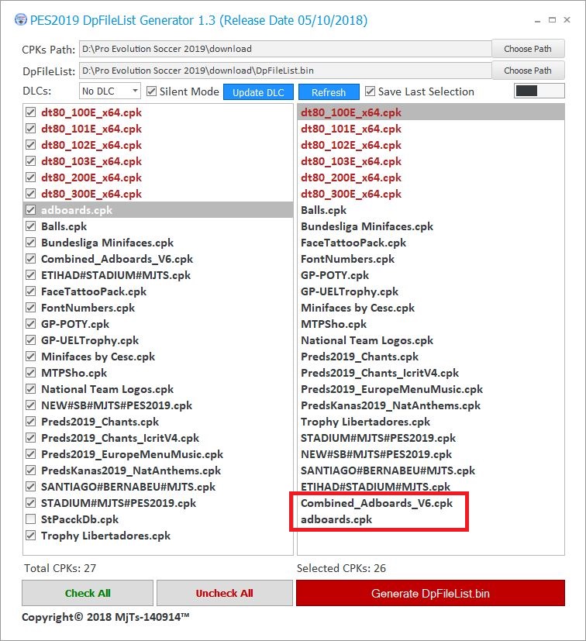Uncheck Minifaces by Cesc.cpk checkbox
Viewport: 586px width, 641px height.
[x=31, y=357]
